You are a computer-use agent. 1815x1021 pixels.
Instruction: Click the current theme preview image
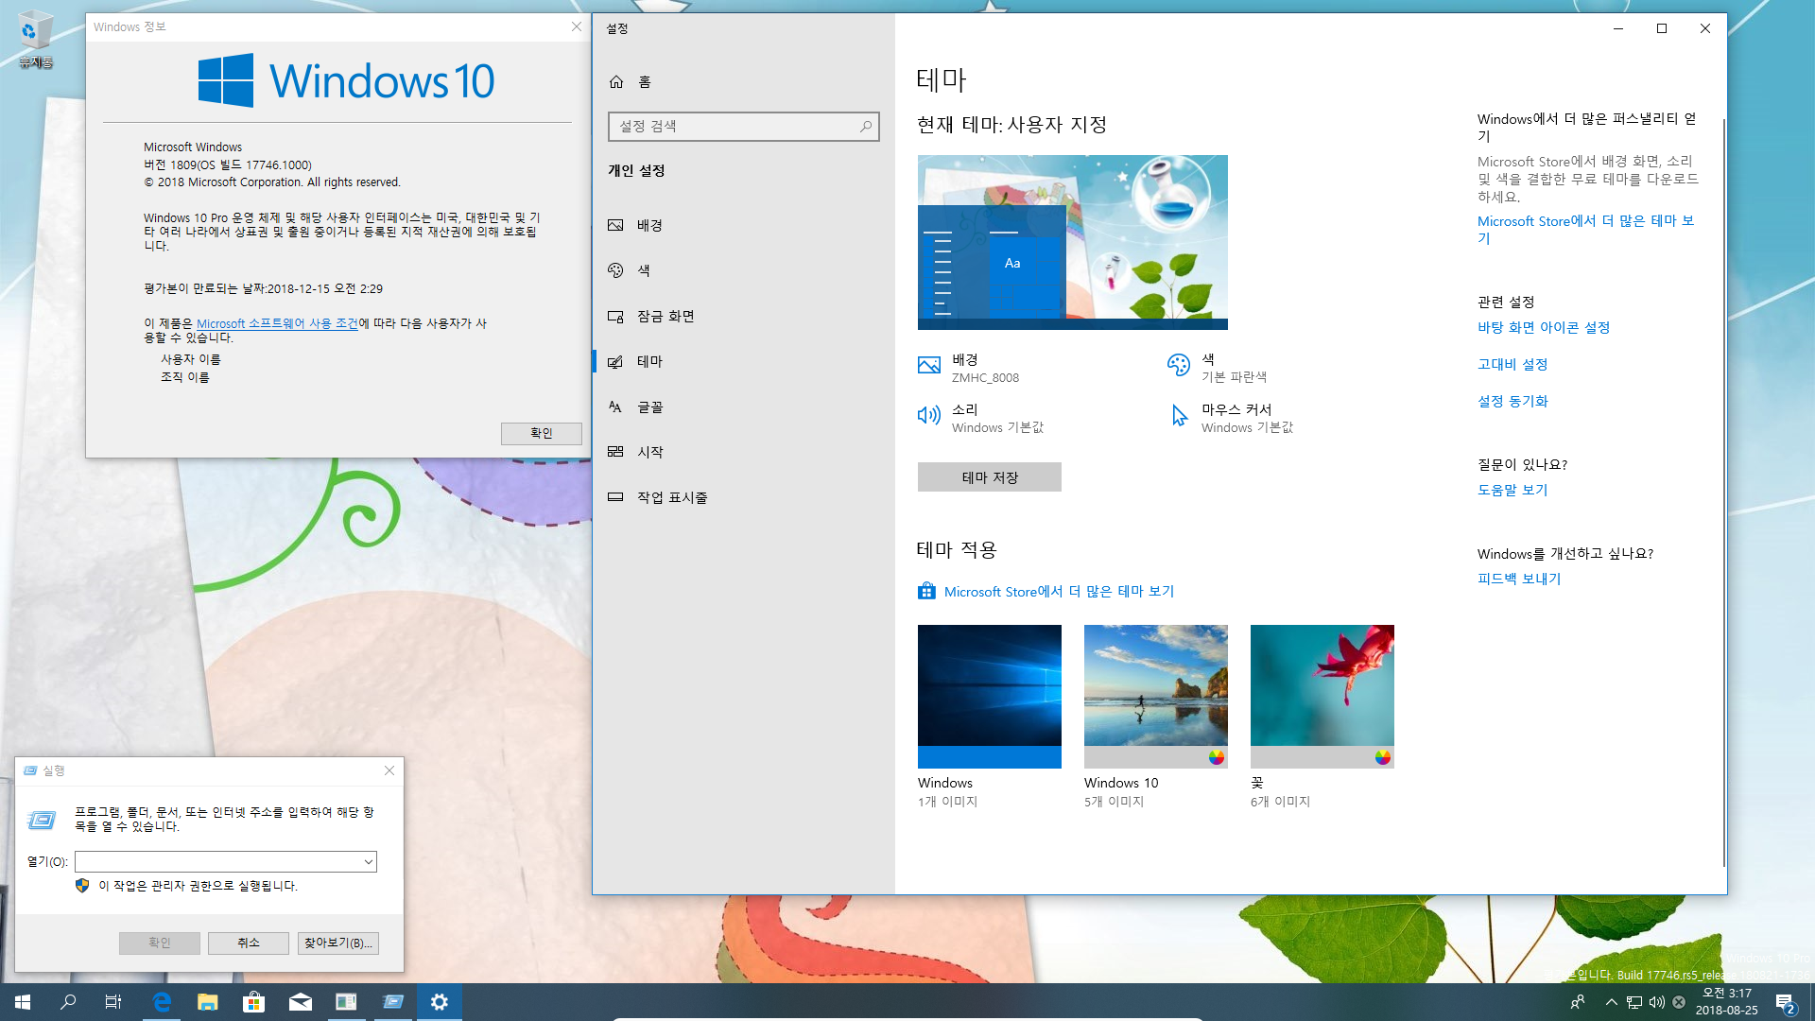(1073, 242)
